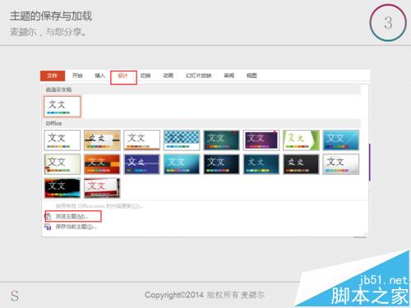Apply the dark navy theme thumbnail

pos(221,164)
